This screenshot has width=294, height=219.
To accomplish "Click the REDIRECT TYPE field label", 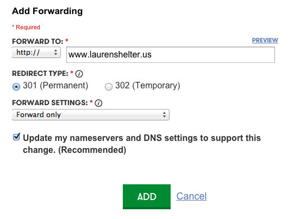I will coord(40,74).
